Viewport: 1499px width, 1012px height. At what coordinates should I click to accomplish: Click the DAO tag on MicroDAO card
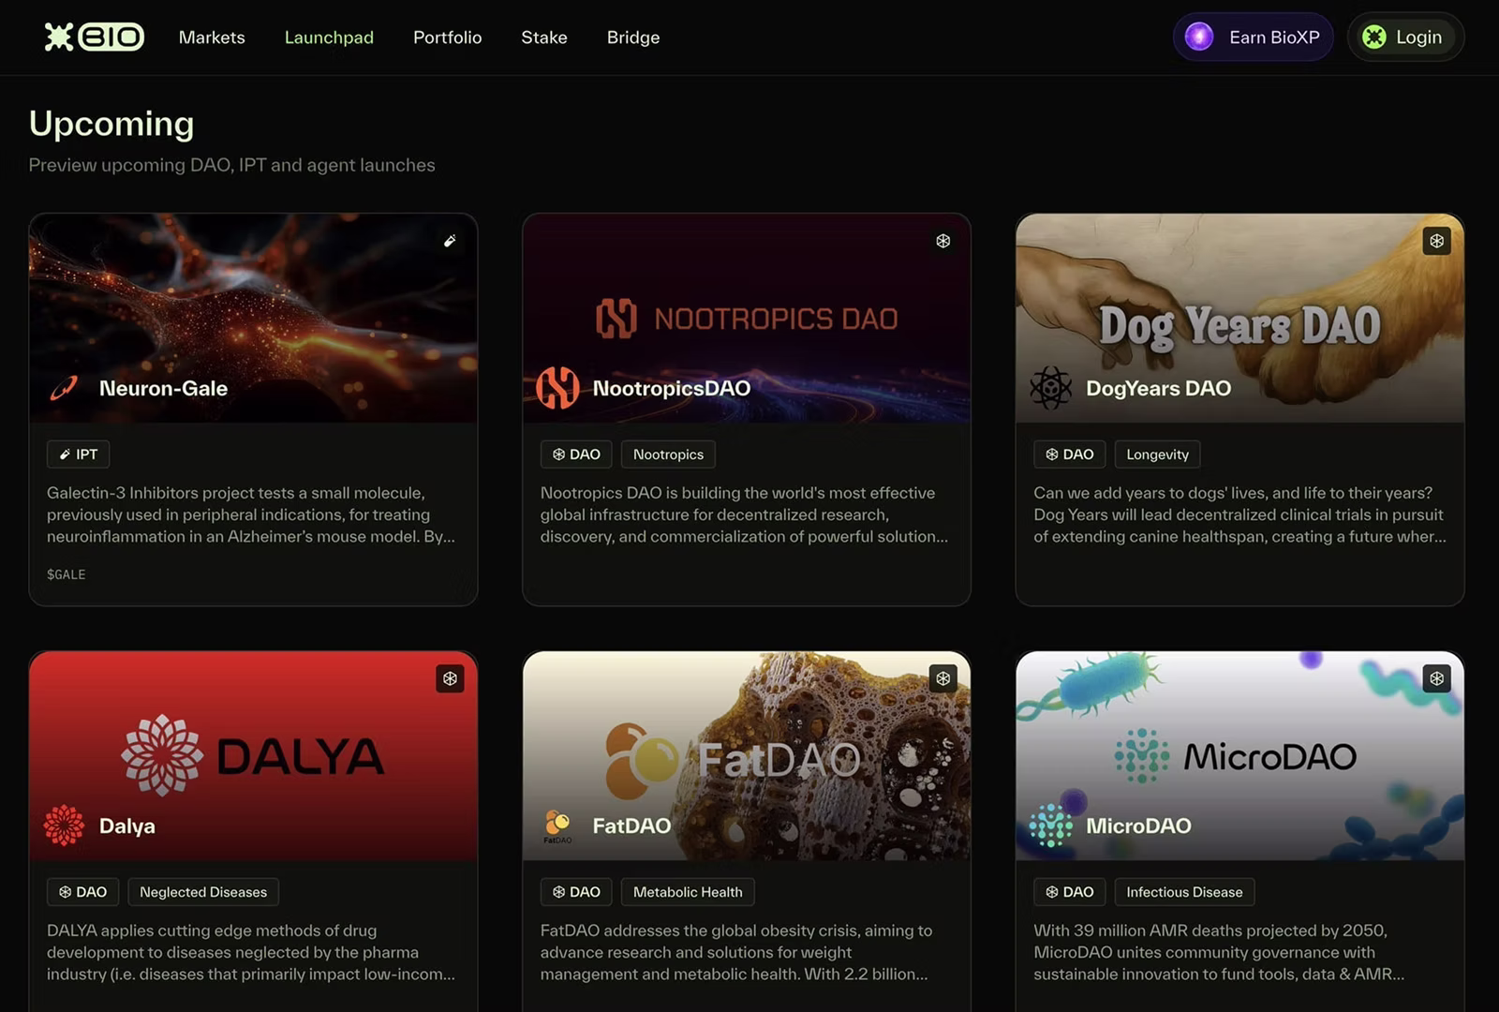click(x=1070, y=892)
